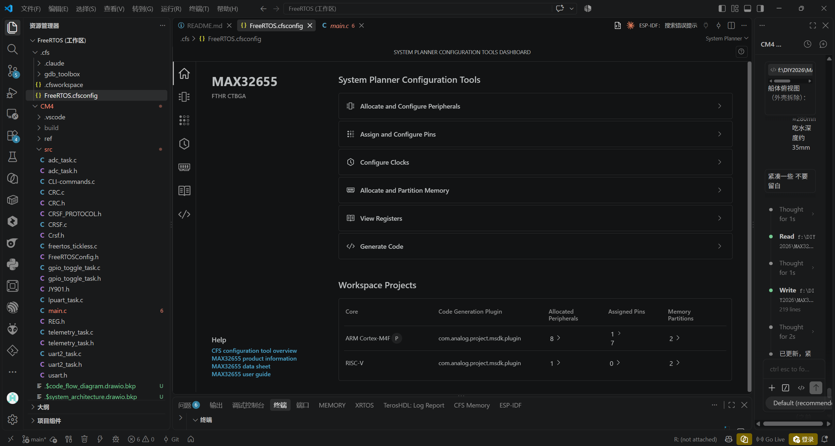This screenshot has height=446, width=835.
Task: Open MAX32655 data sheet link
Action: (241, 366)
